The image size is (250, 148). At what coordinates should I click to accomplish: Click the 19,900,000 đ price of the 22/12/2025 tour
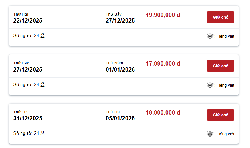pos(163,15)
